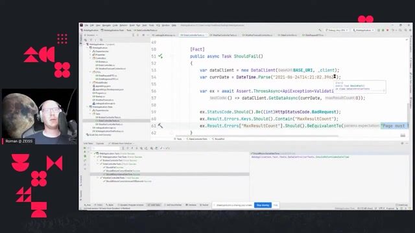The height and width of the screenshot is (233, 415).
Task: Open the WebApplication run configuration dropdown
Action: (363, 30)
